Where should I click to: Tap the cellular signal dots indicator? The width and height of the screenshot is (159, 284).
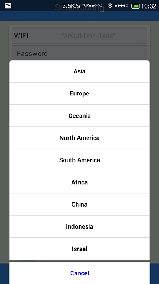[x=122, y=6]
